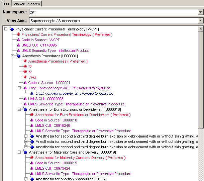
Task: Click the purple cone icon beside UMLS CUI: C1140095
Action: click(x=18, y=45)
